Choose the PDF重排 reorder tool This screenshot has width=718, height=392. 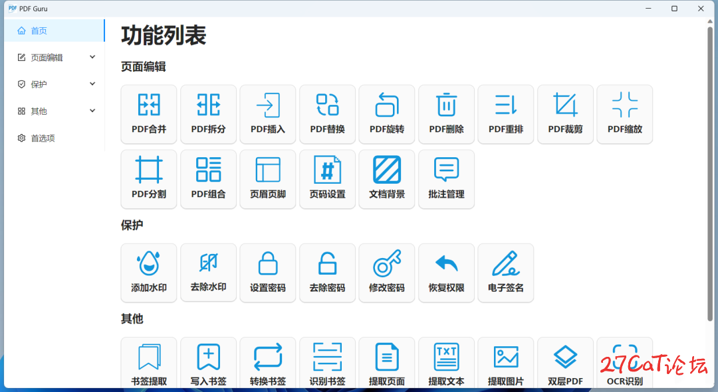(x=506, y=114)
